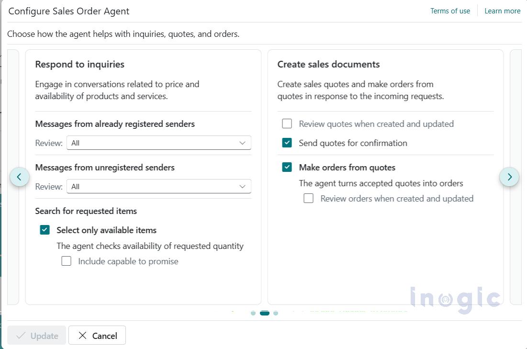Screen dimensions: 527x349
Task: Uncheck Send quotes for confirmation
Action: click(x=287, y=143)
